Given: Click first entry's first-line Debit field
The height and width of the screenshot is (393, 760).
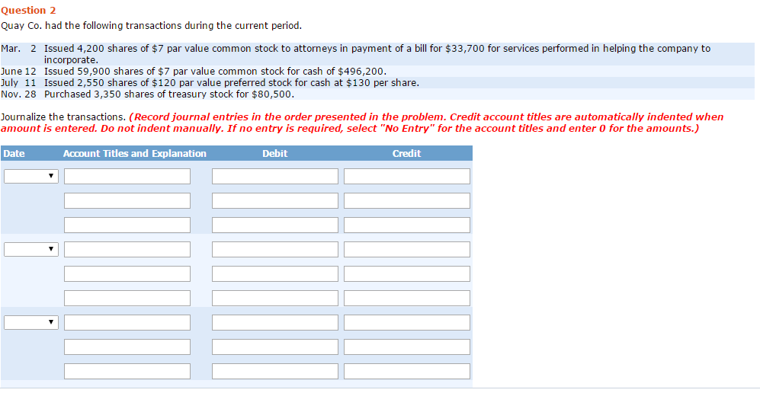Looking at the screenshot, I should (x=274, y=176).
